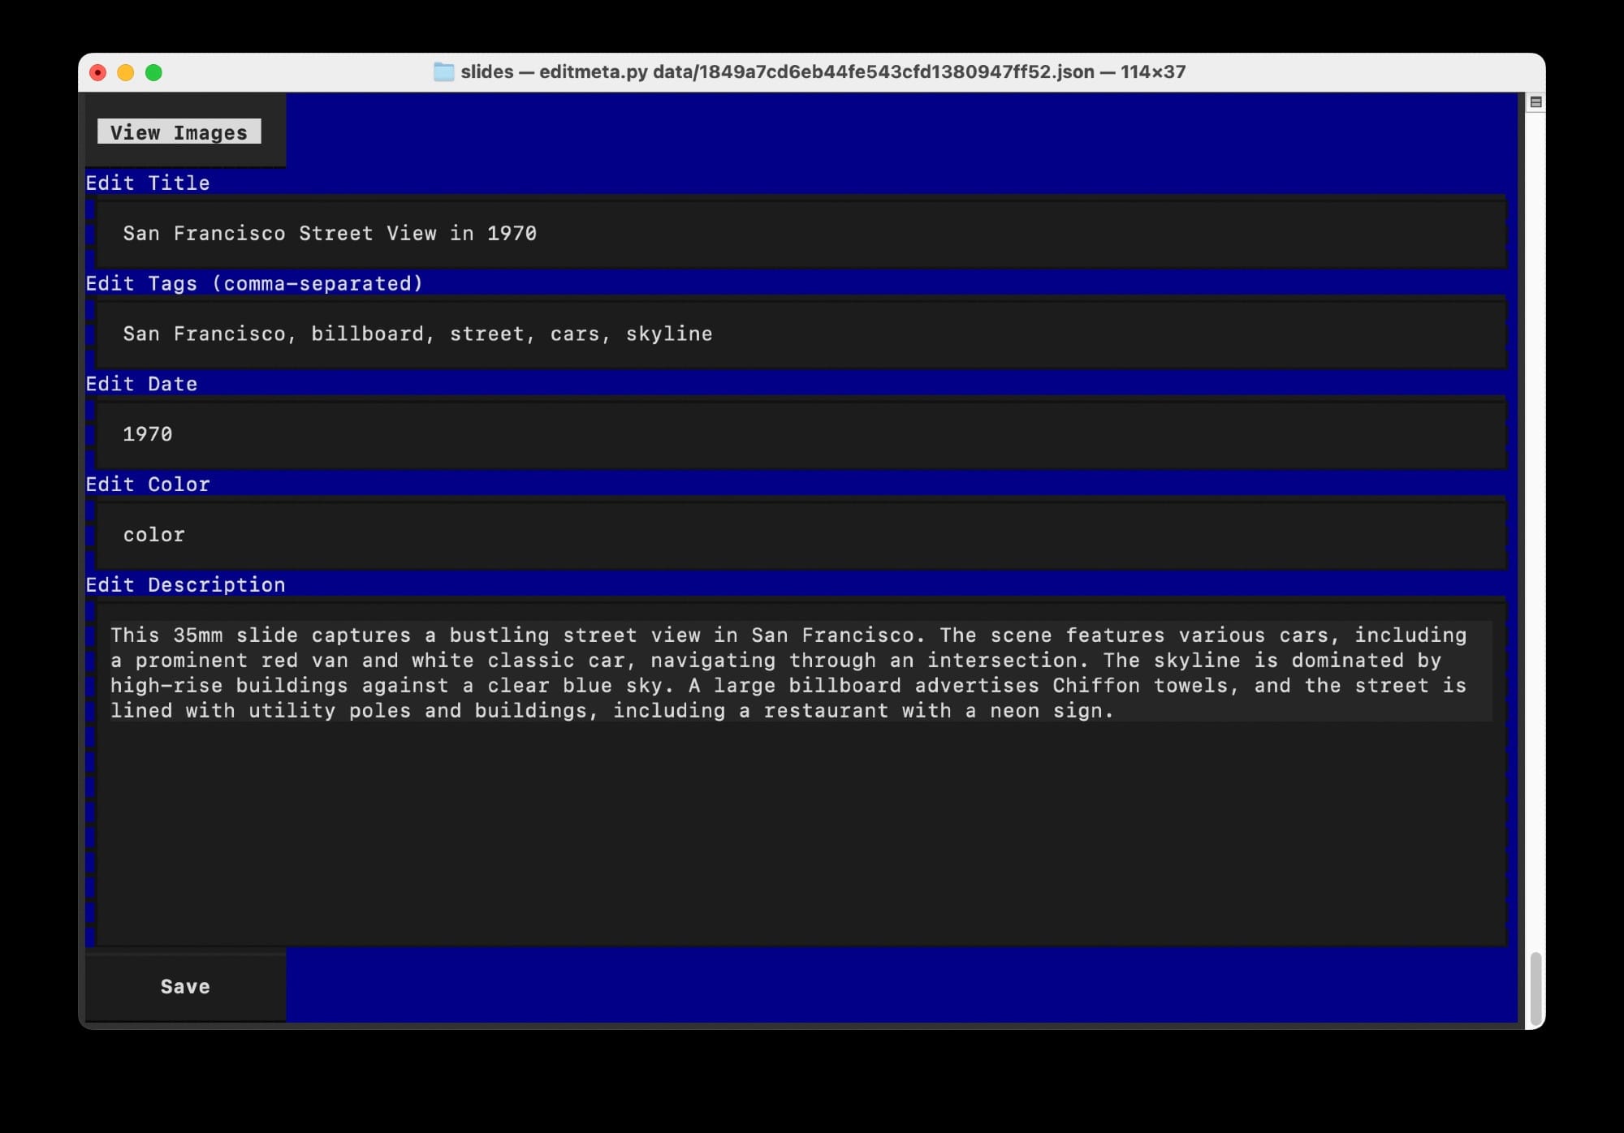Click the View Images button
The height and width of the screenshot is (1133, 1624).
pyautogui.click(x=180, y=132)
